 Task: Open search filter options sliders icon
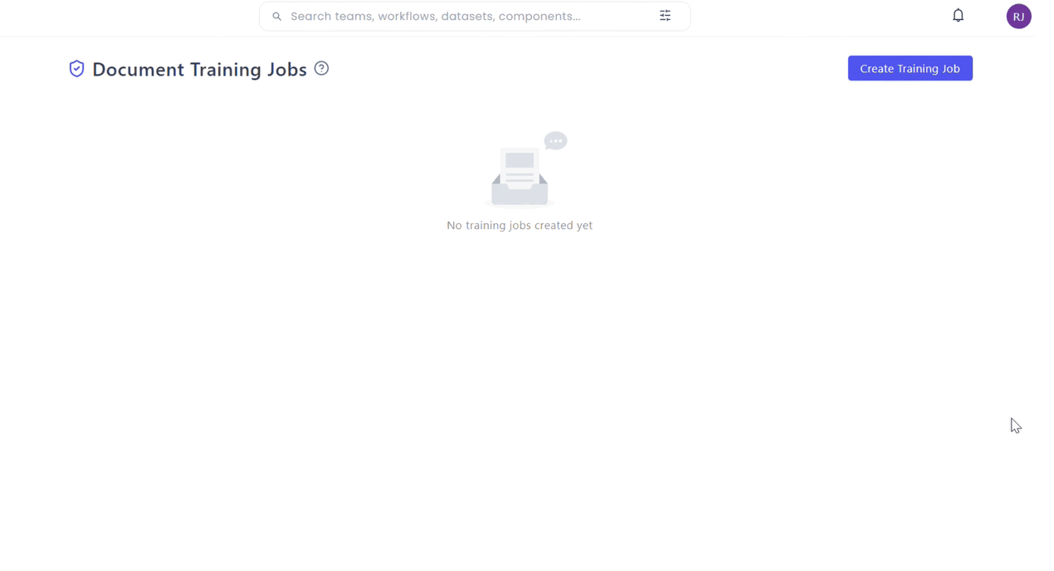point(665,16)
